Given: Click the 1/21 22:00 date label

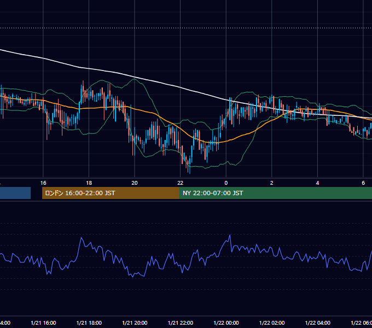Looking at the screenshot, I should 181,323.
